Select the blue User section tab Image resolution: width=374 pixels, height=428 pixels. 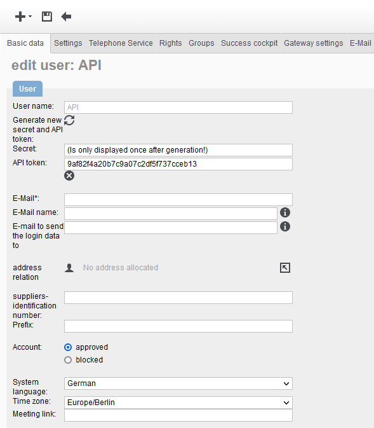(27, 88)
